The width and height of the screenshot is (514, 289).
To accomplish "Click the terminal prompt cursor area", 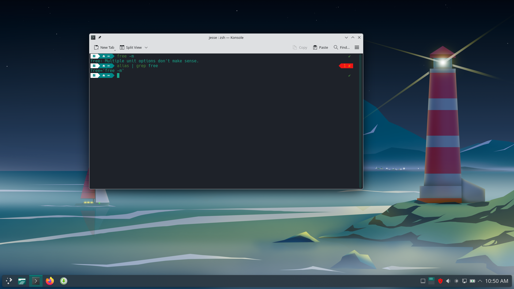I will click(118, 75).
